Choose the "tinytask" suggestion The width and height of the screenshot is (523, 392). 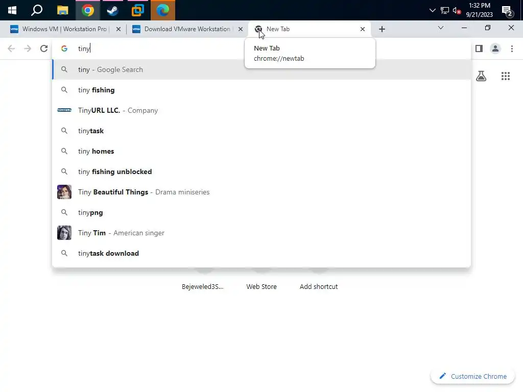tap(261, 131)
